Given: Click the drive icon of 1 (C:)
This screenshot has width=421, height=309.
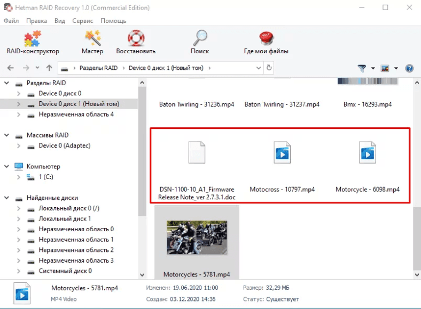Looking at the screenshot, I should pos(30,177).
